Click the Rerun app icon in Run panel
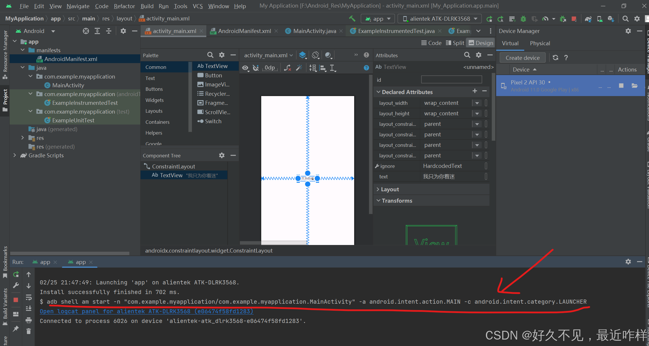 coord(16,274)
